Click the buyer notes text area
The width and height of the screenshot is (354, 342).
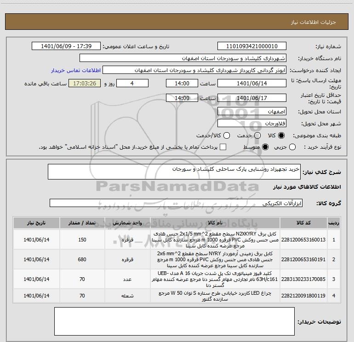[174, 321]
